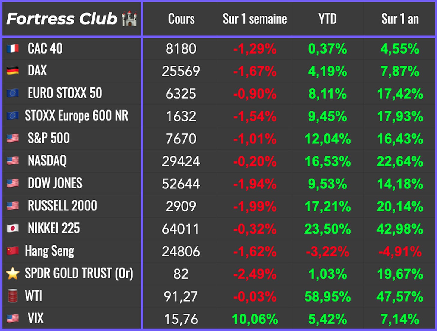The image size is (437, 331).
Task: Click the gold star icon for SPDR GOLD TRUST
Action: point(13,273)
